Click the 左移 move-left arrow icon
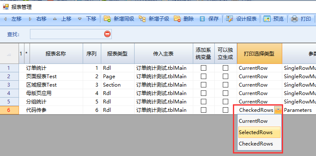This screenshot has height=156, width=316. click(5, 19)
